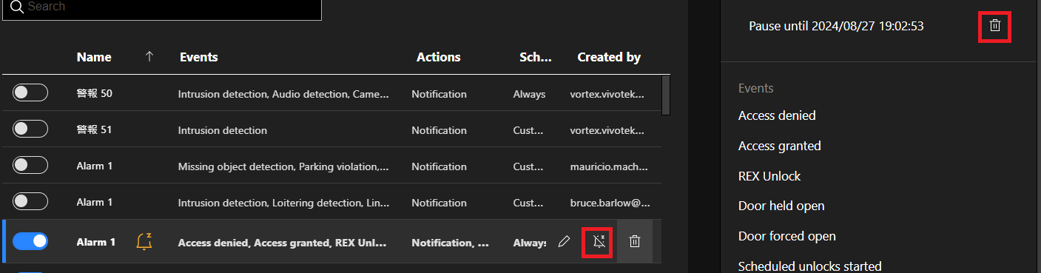
Task: Sort by the Actions column header
Action: tap(439, 57)
